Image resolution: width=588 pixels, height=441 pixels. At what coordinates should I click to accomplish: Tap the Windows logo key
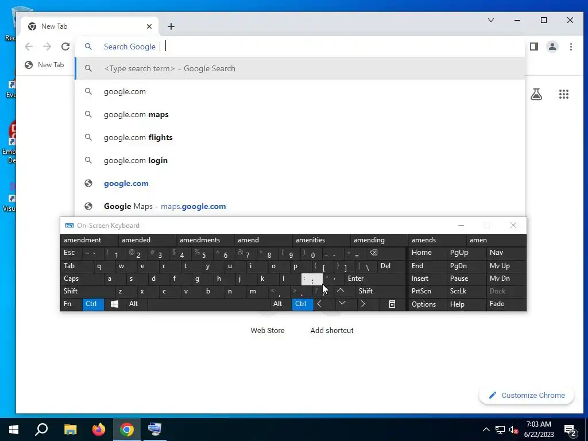pyautogui.click(x=115, y=304)
